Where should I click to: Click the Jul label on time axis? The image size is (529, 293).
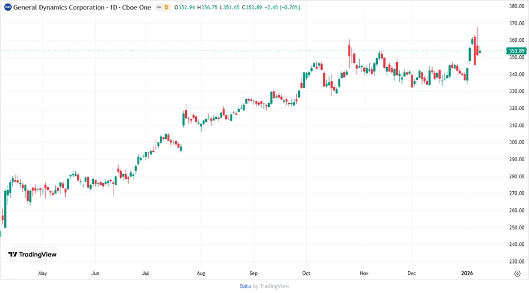[x=145, y=273]
